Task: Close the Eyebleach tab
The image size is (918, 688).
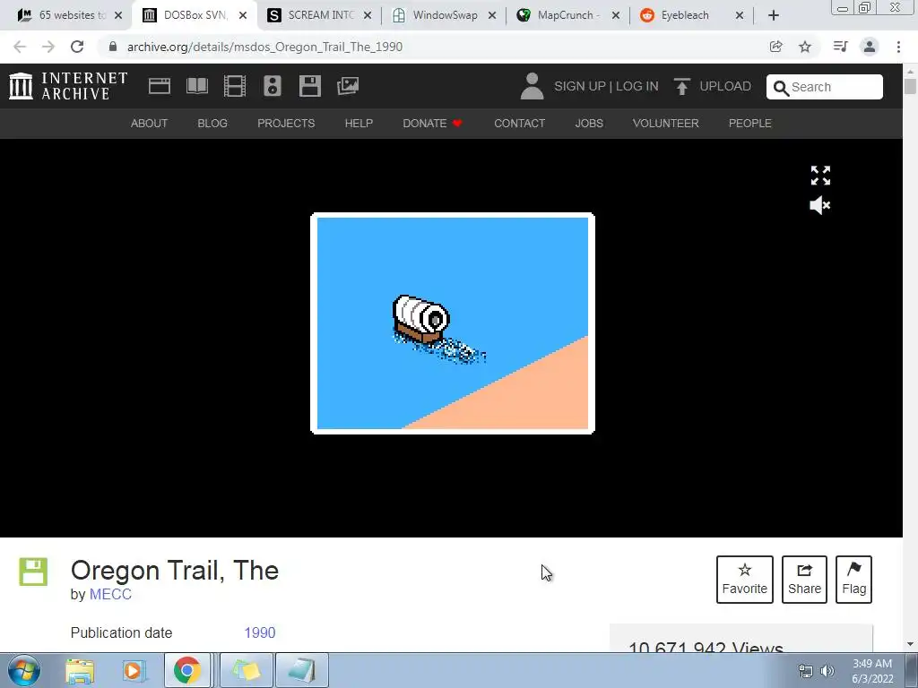Action: [740, 16]
